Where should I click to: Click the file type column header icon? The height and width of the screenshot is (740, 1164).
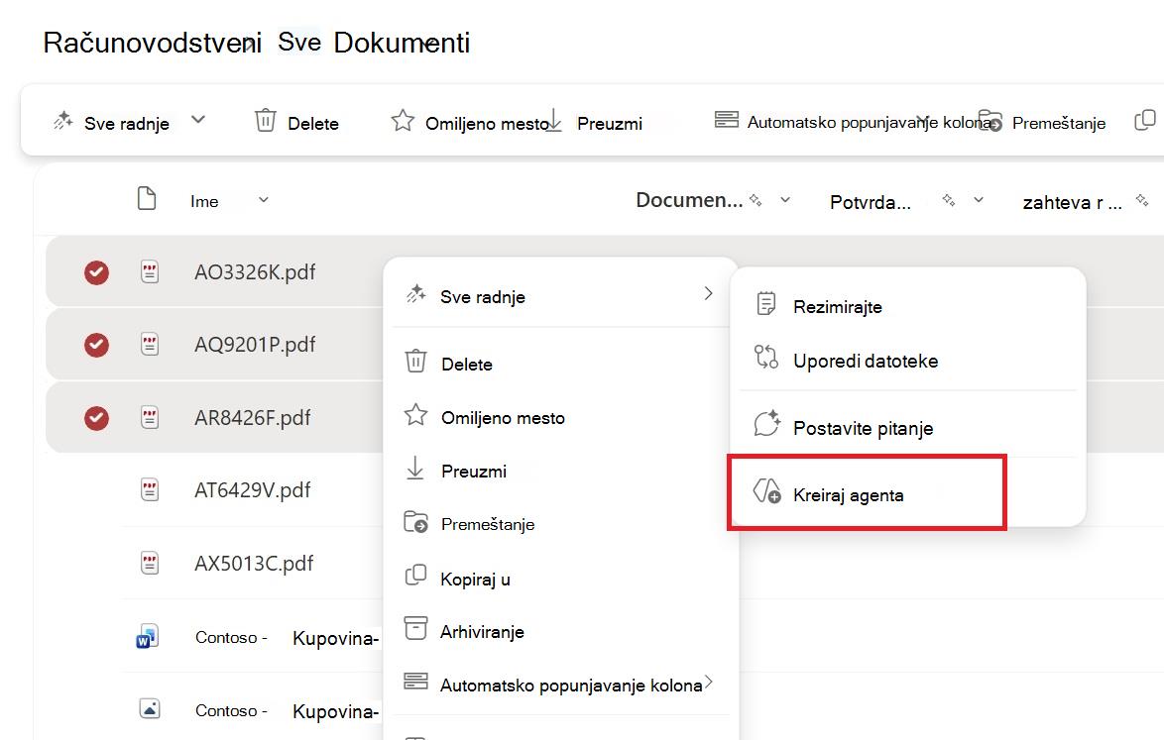pos(147,199)
